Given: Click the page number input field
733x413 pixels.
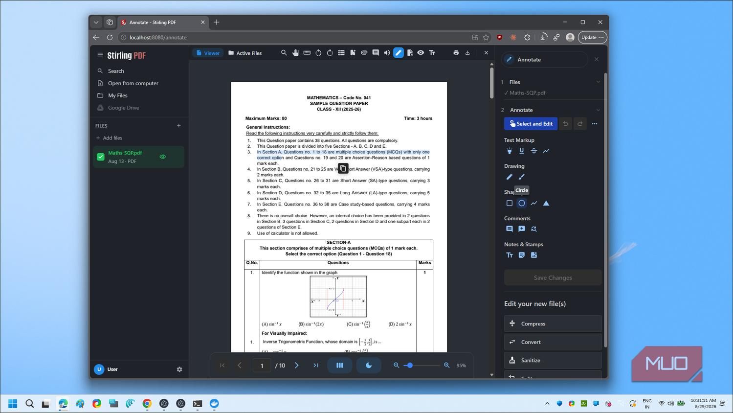Looking at the screenshot, I should point(262,366).
